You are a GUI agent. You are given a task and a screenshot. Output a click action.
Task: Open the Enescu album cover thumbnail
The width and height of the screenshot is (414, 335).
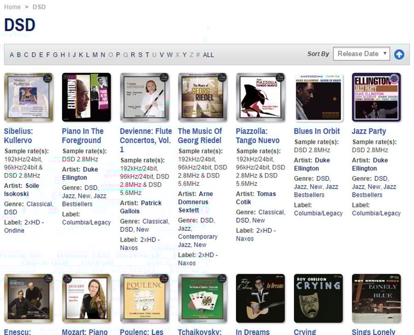(29, 298)
